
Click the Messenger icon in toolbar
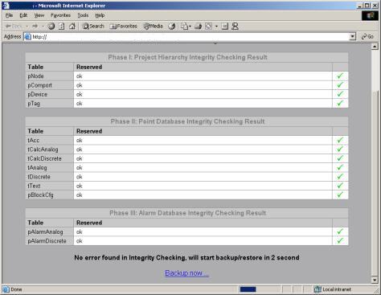(x=235, y=27)
